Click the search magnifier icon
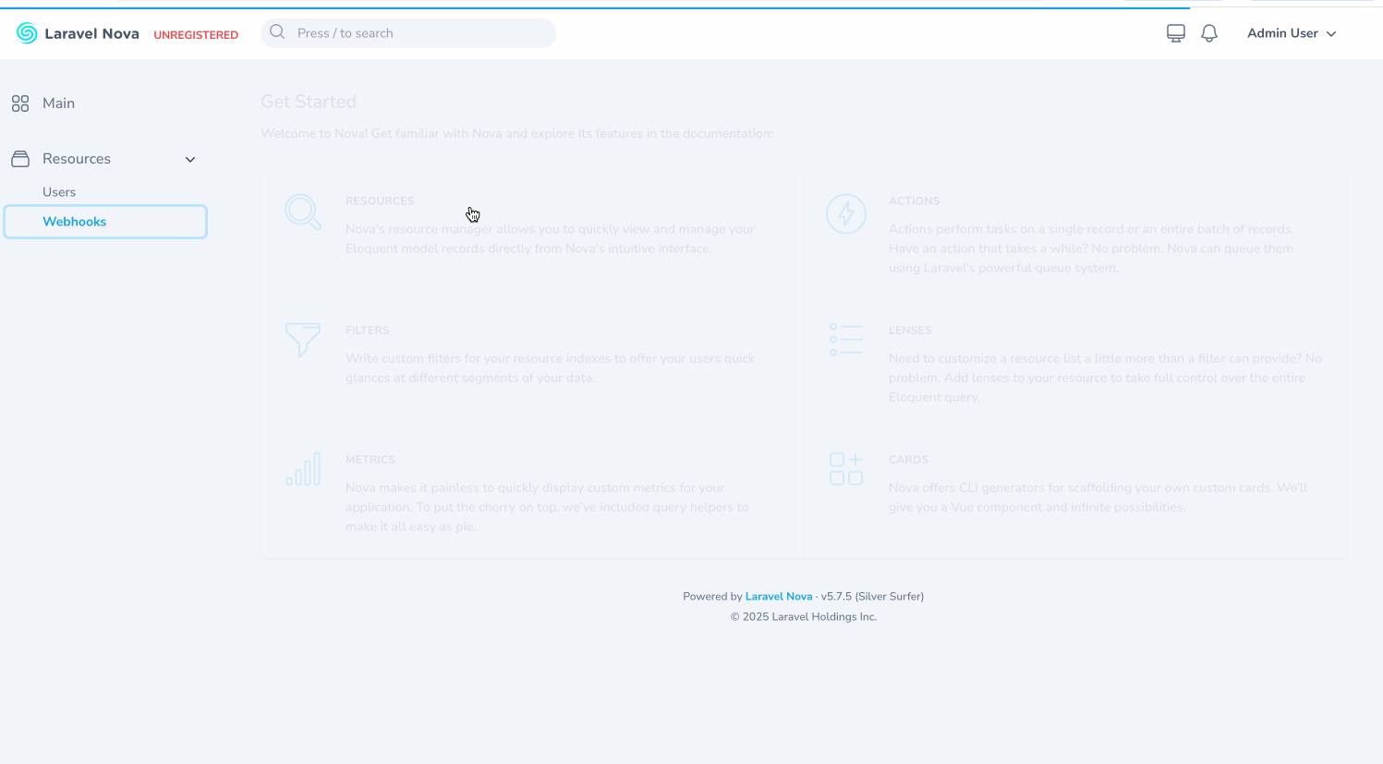1383x764 pixels. (277, 32)
